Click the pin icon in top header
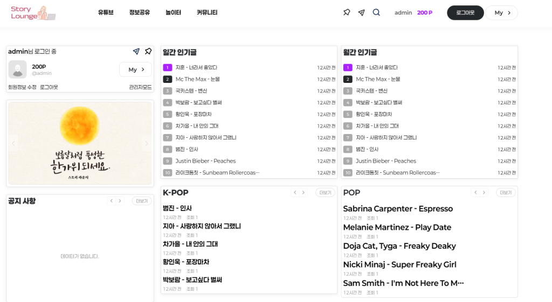The image size is (552, 302). [x=347, y=12]
